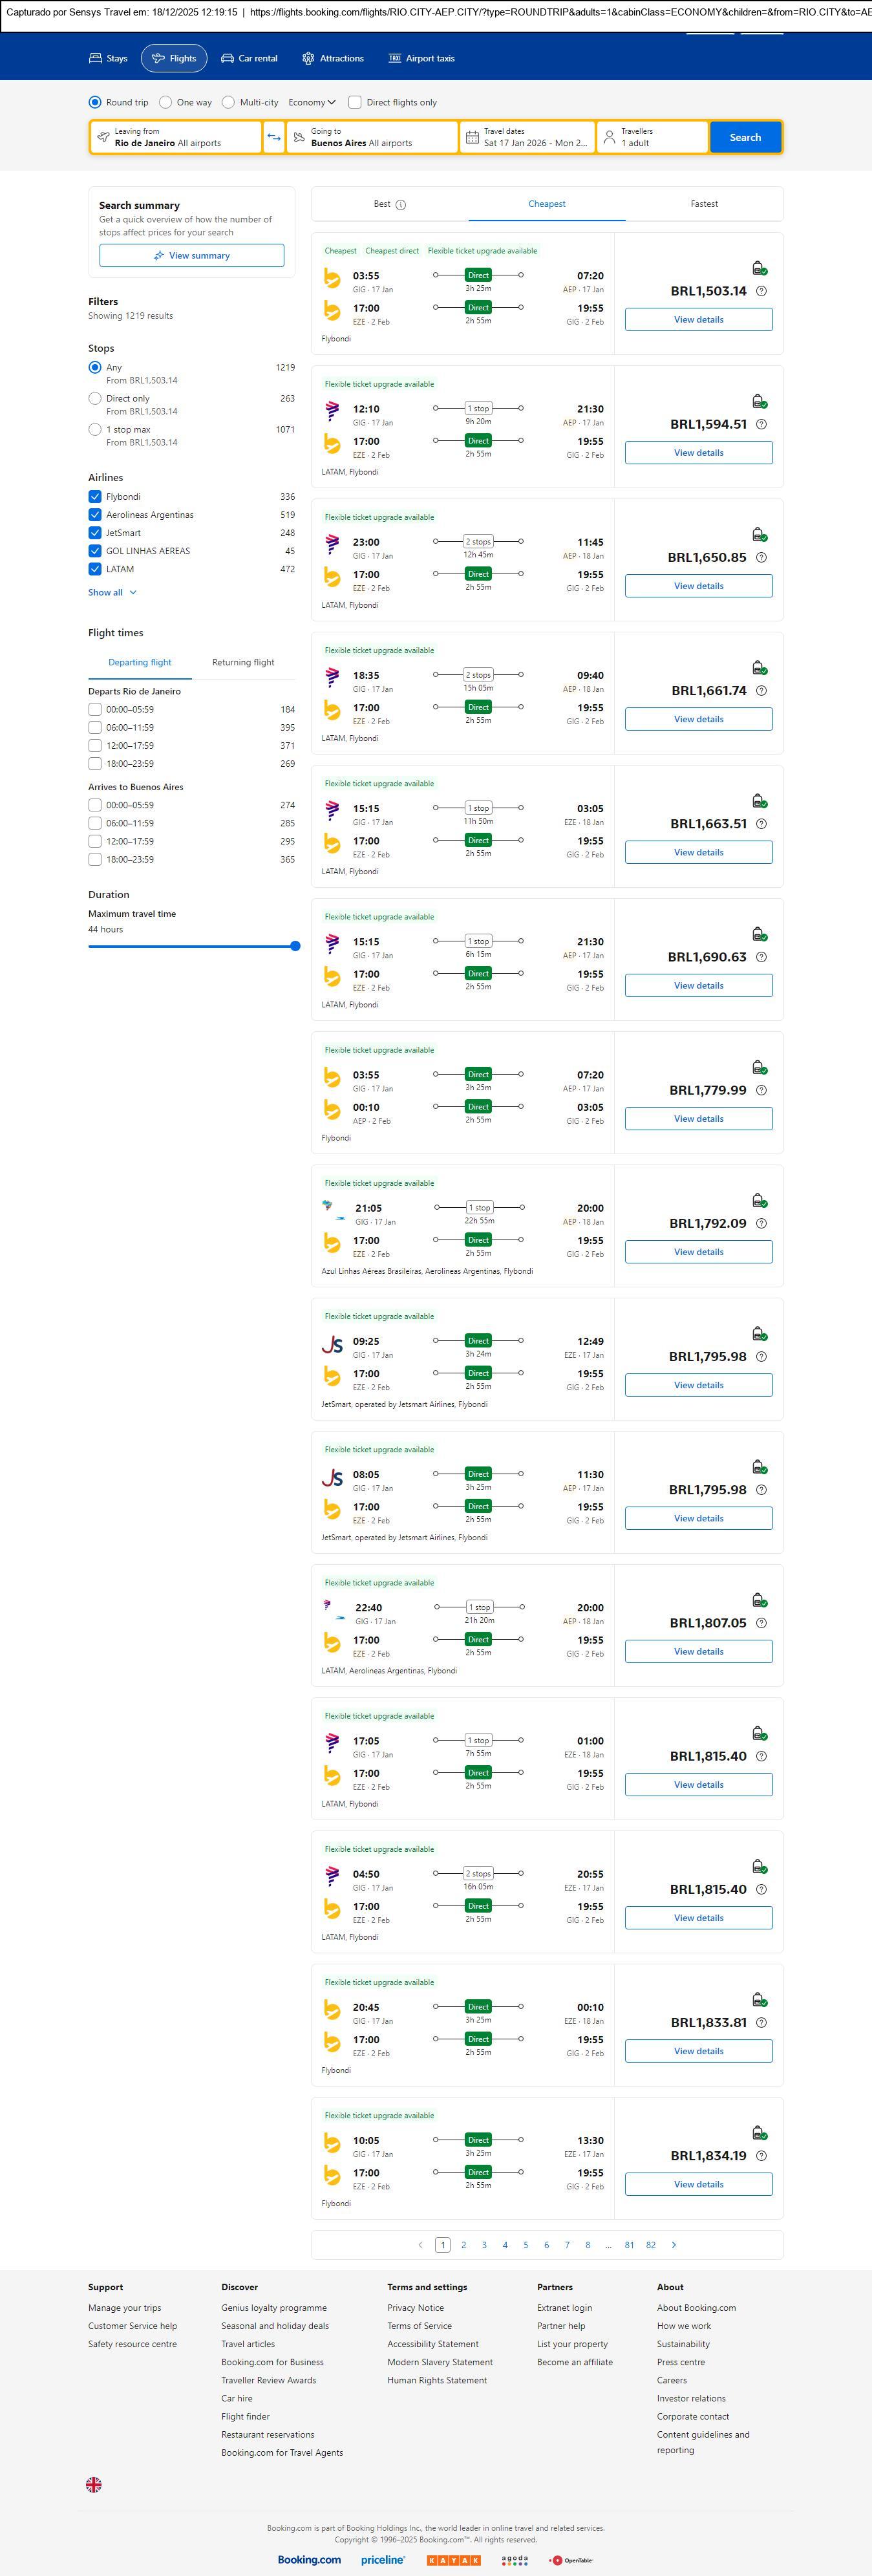This screenshot has height=2576, width=872.
Task: Enable the Direct flights only checkbox
Action: coord(355,102)
